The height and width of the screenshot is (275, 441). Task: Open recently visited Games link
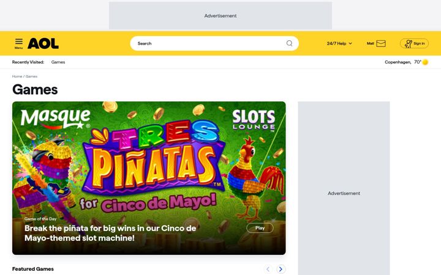58,62
